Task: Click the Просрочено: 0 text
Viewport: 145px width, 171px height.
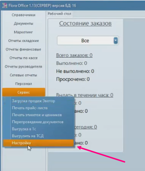Action: tap(73, 79)
